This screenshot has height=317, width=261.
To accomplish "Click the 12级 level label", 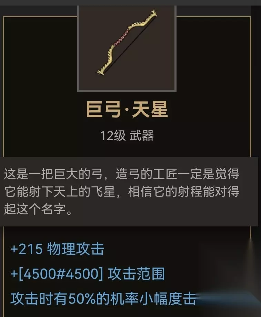I will (x=113, y=136).
